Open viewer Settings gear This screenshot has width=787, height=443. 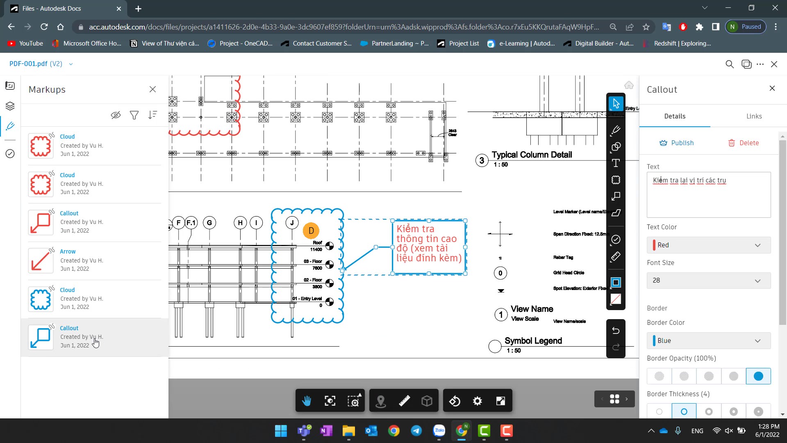[478, 401]
